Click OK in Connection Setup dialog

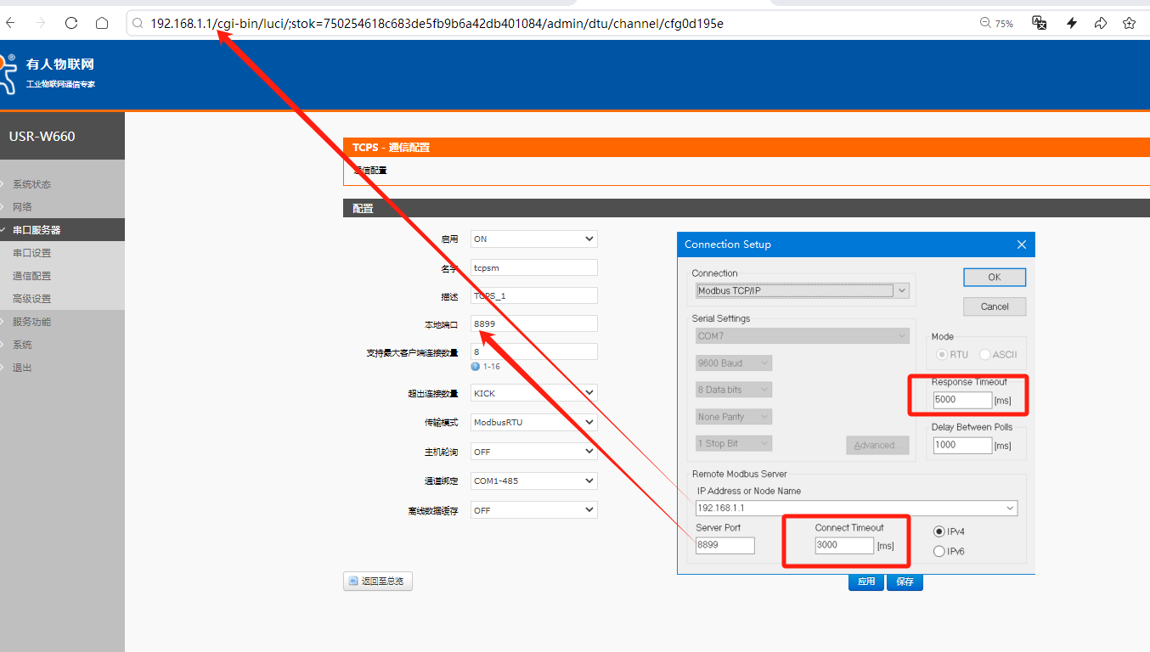pos(995,278)
